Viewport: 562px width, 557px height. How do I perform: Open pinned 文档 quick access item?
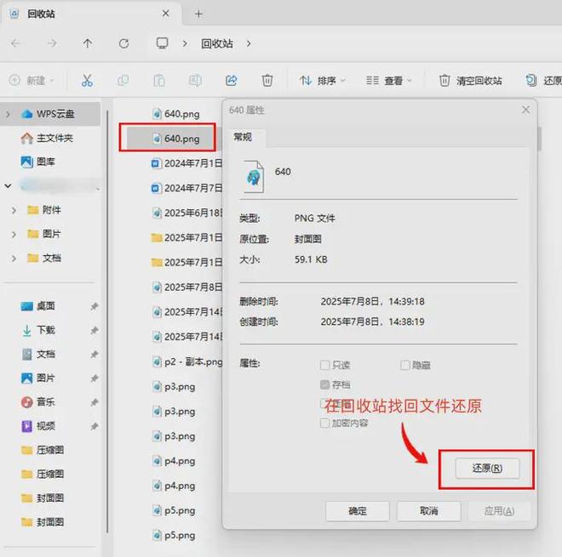point(38,354)
